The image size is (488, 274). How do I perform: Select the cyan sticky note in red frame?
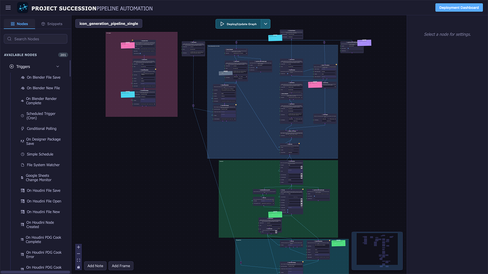pyautogui.click(x=128, y=94)
